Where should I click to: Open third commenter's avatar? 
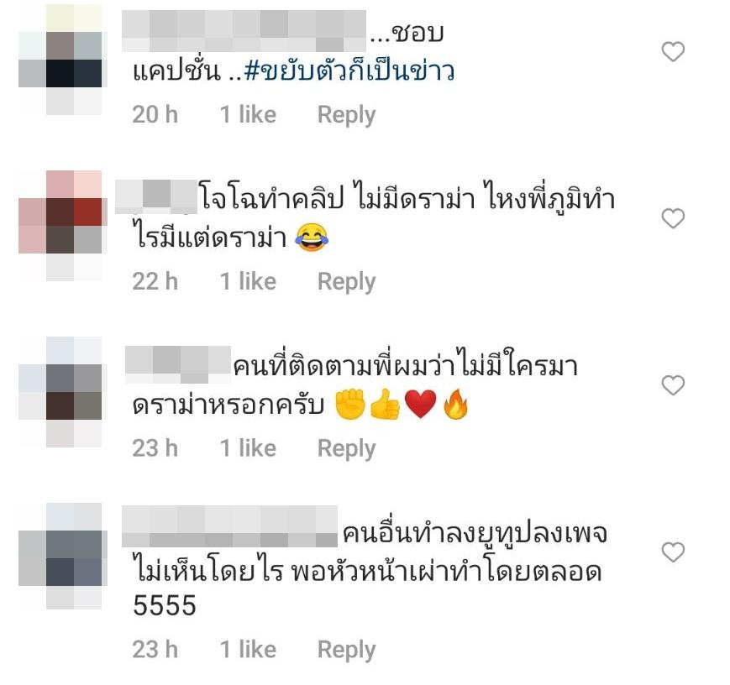[60, 392]
